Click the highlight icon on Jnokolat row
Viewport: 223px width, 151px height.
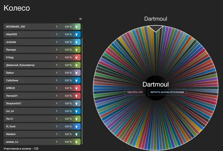click(x=76, y=42)
